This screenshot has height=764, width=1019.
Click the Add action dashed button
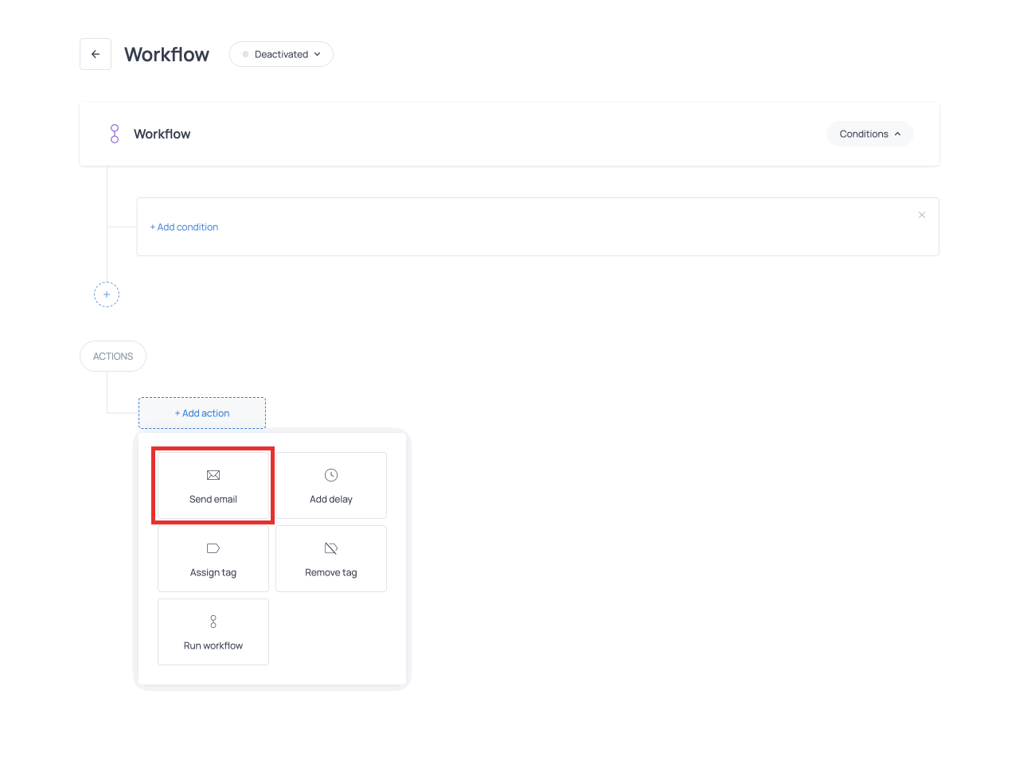coord(202,413)
